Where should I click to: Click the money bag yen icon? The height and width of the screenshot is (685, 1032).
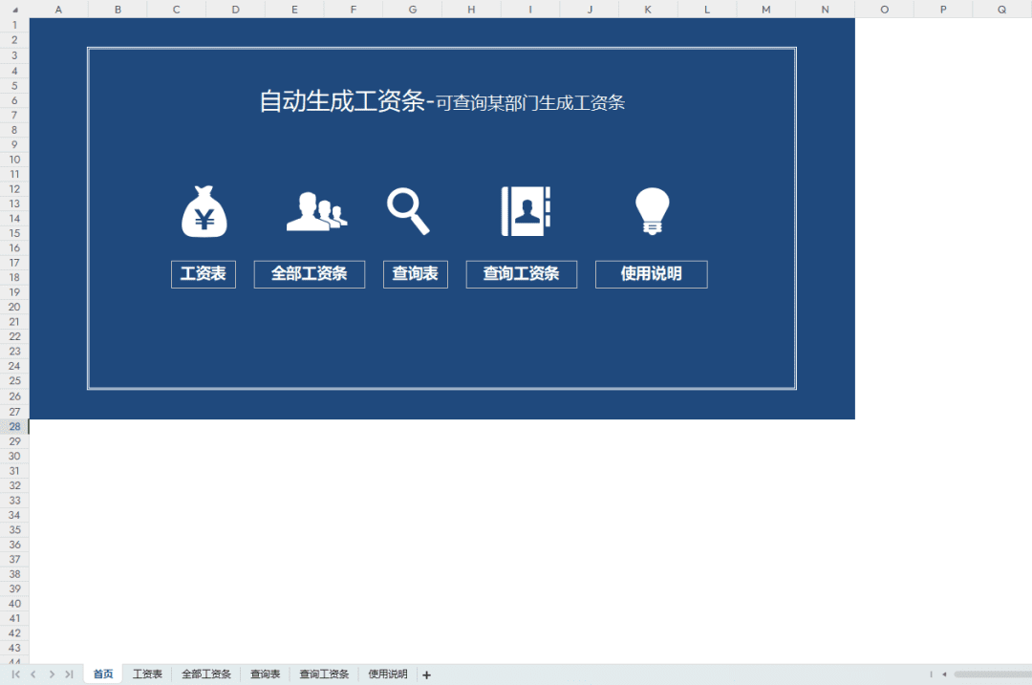(x=204, y=211)
